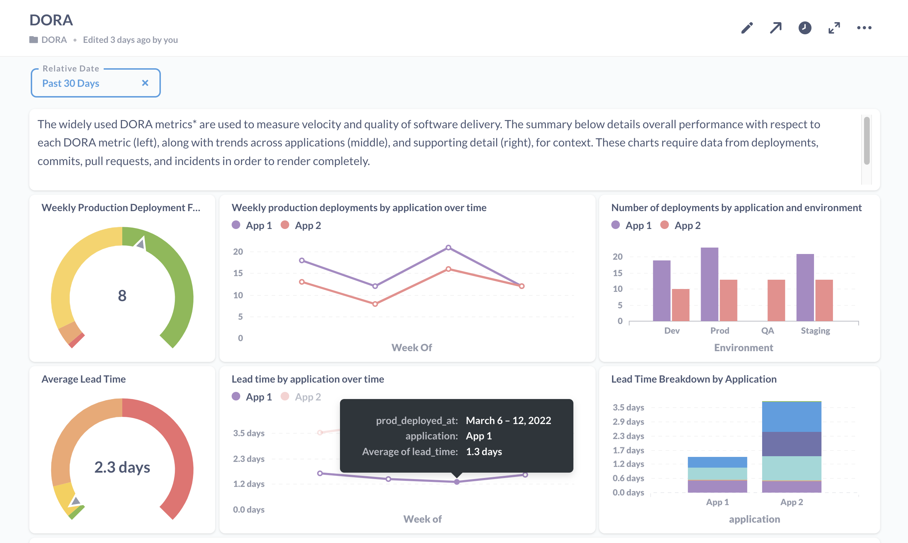
Task: Click purple Prod bar for App 1
Action: click(x=709, y=284)
